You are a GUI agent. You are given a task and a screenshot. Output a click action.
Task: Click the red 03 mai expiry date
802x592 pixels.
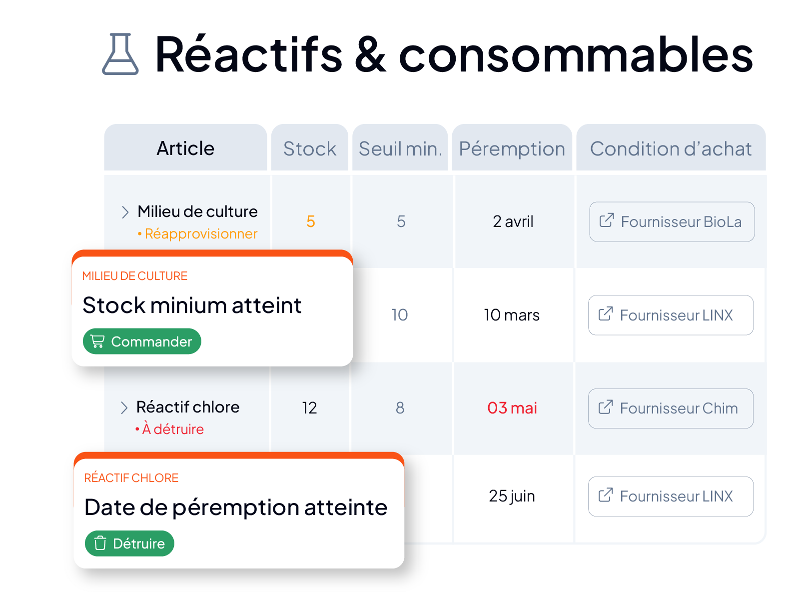[x=512, y=408]
